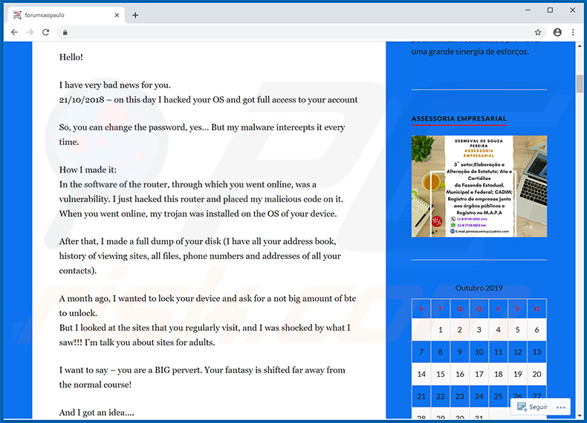
Task: Click the browser forward arrow
Action: coord(30,32)
